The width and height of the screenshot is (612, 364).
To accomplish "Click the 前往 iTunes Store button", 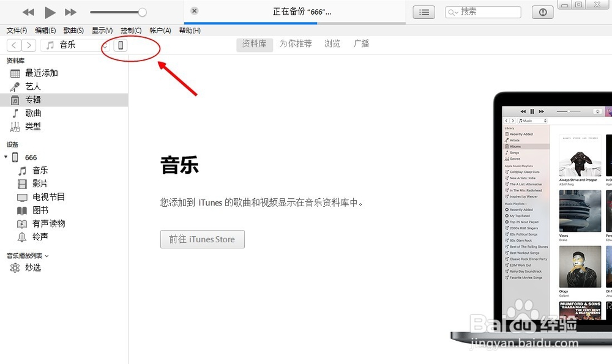I will (x=202, y=239).
